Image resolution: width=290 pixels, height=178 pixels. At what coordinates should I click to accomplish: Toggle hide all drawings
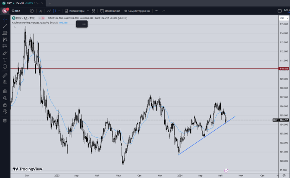(x=5, y=111)
